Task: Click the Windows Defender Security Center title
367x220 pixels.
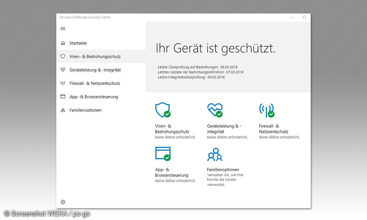Action: point(85,17)
